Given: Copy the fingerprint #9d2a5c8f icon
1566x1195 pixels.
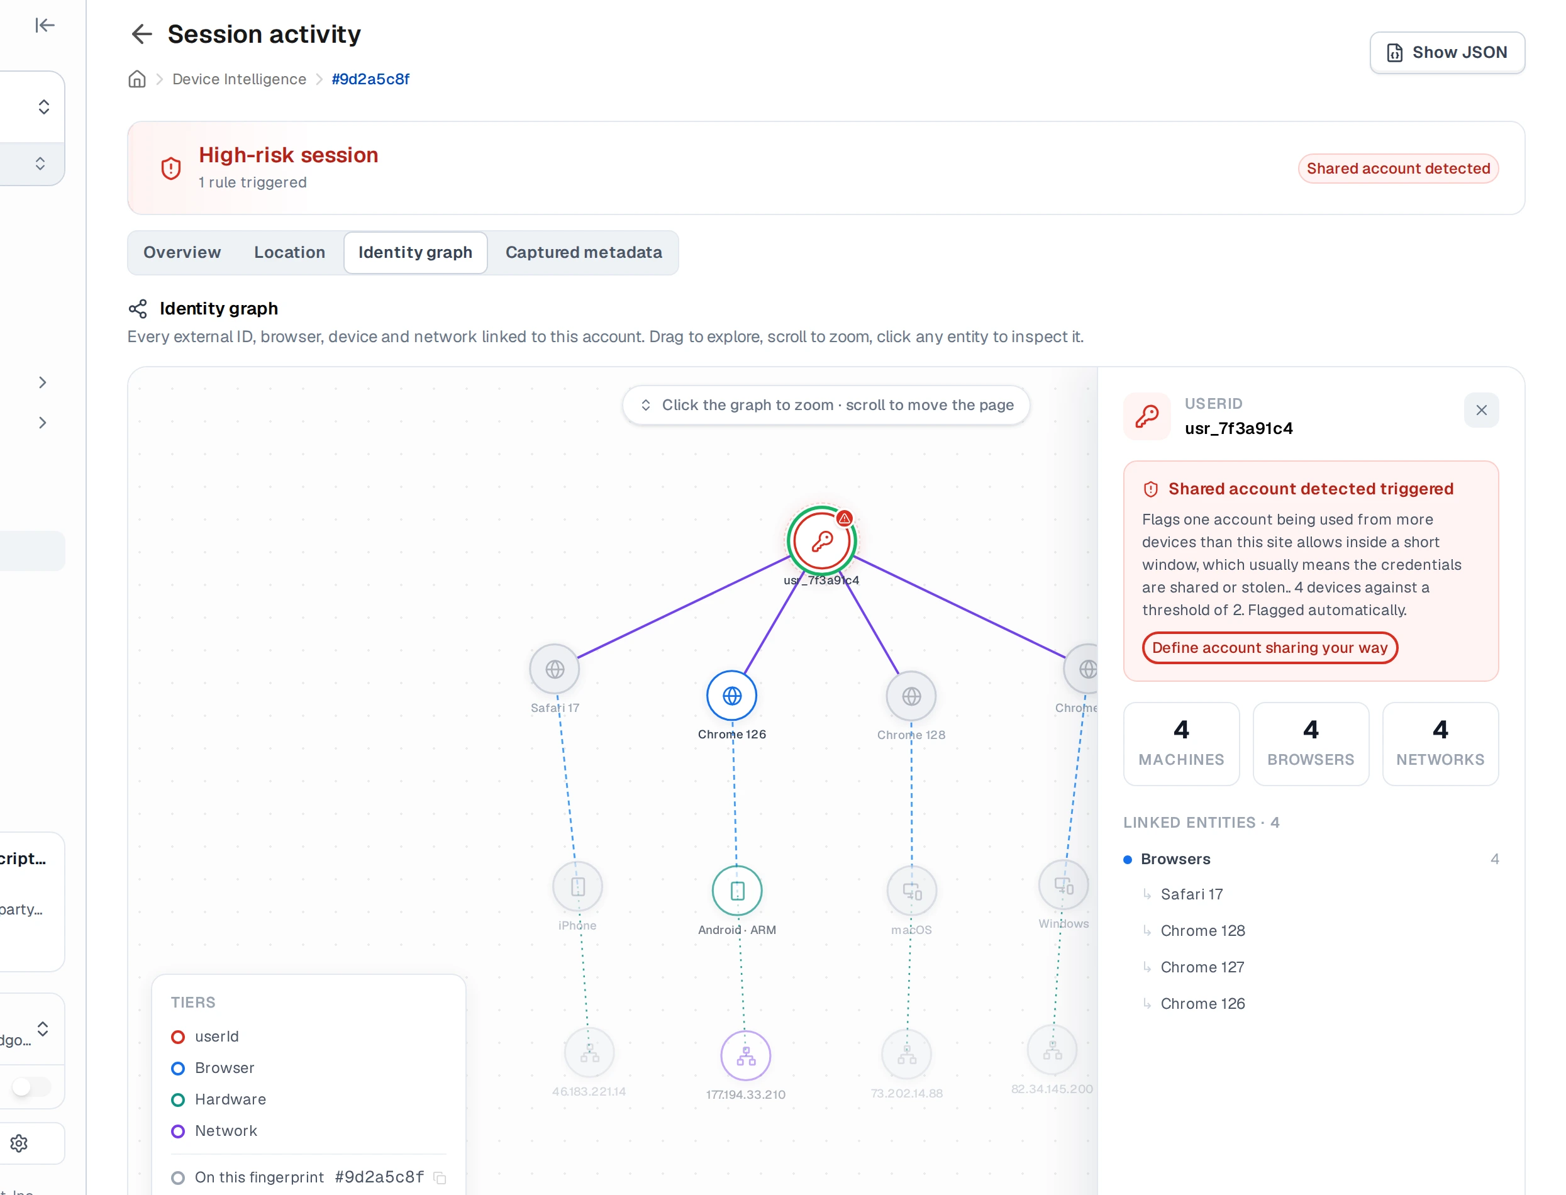Looking at the screenshot, I should pyautogui.click(x=440, y=1177).
